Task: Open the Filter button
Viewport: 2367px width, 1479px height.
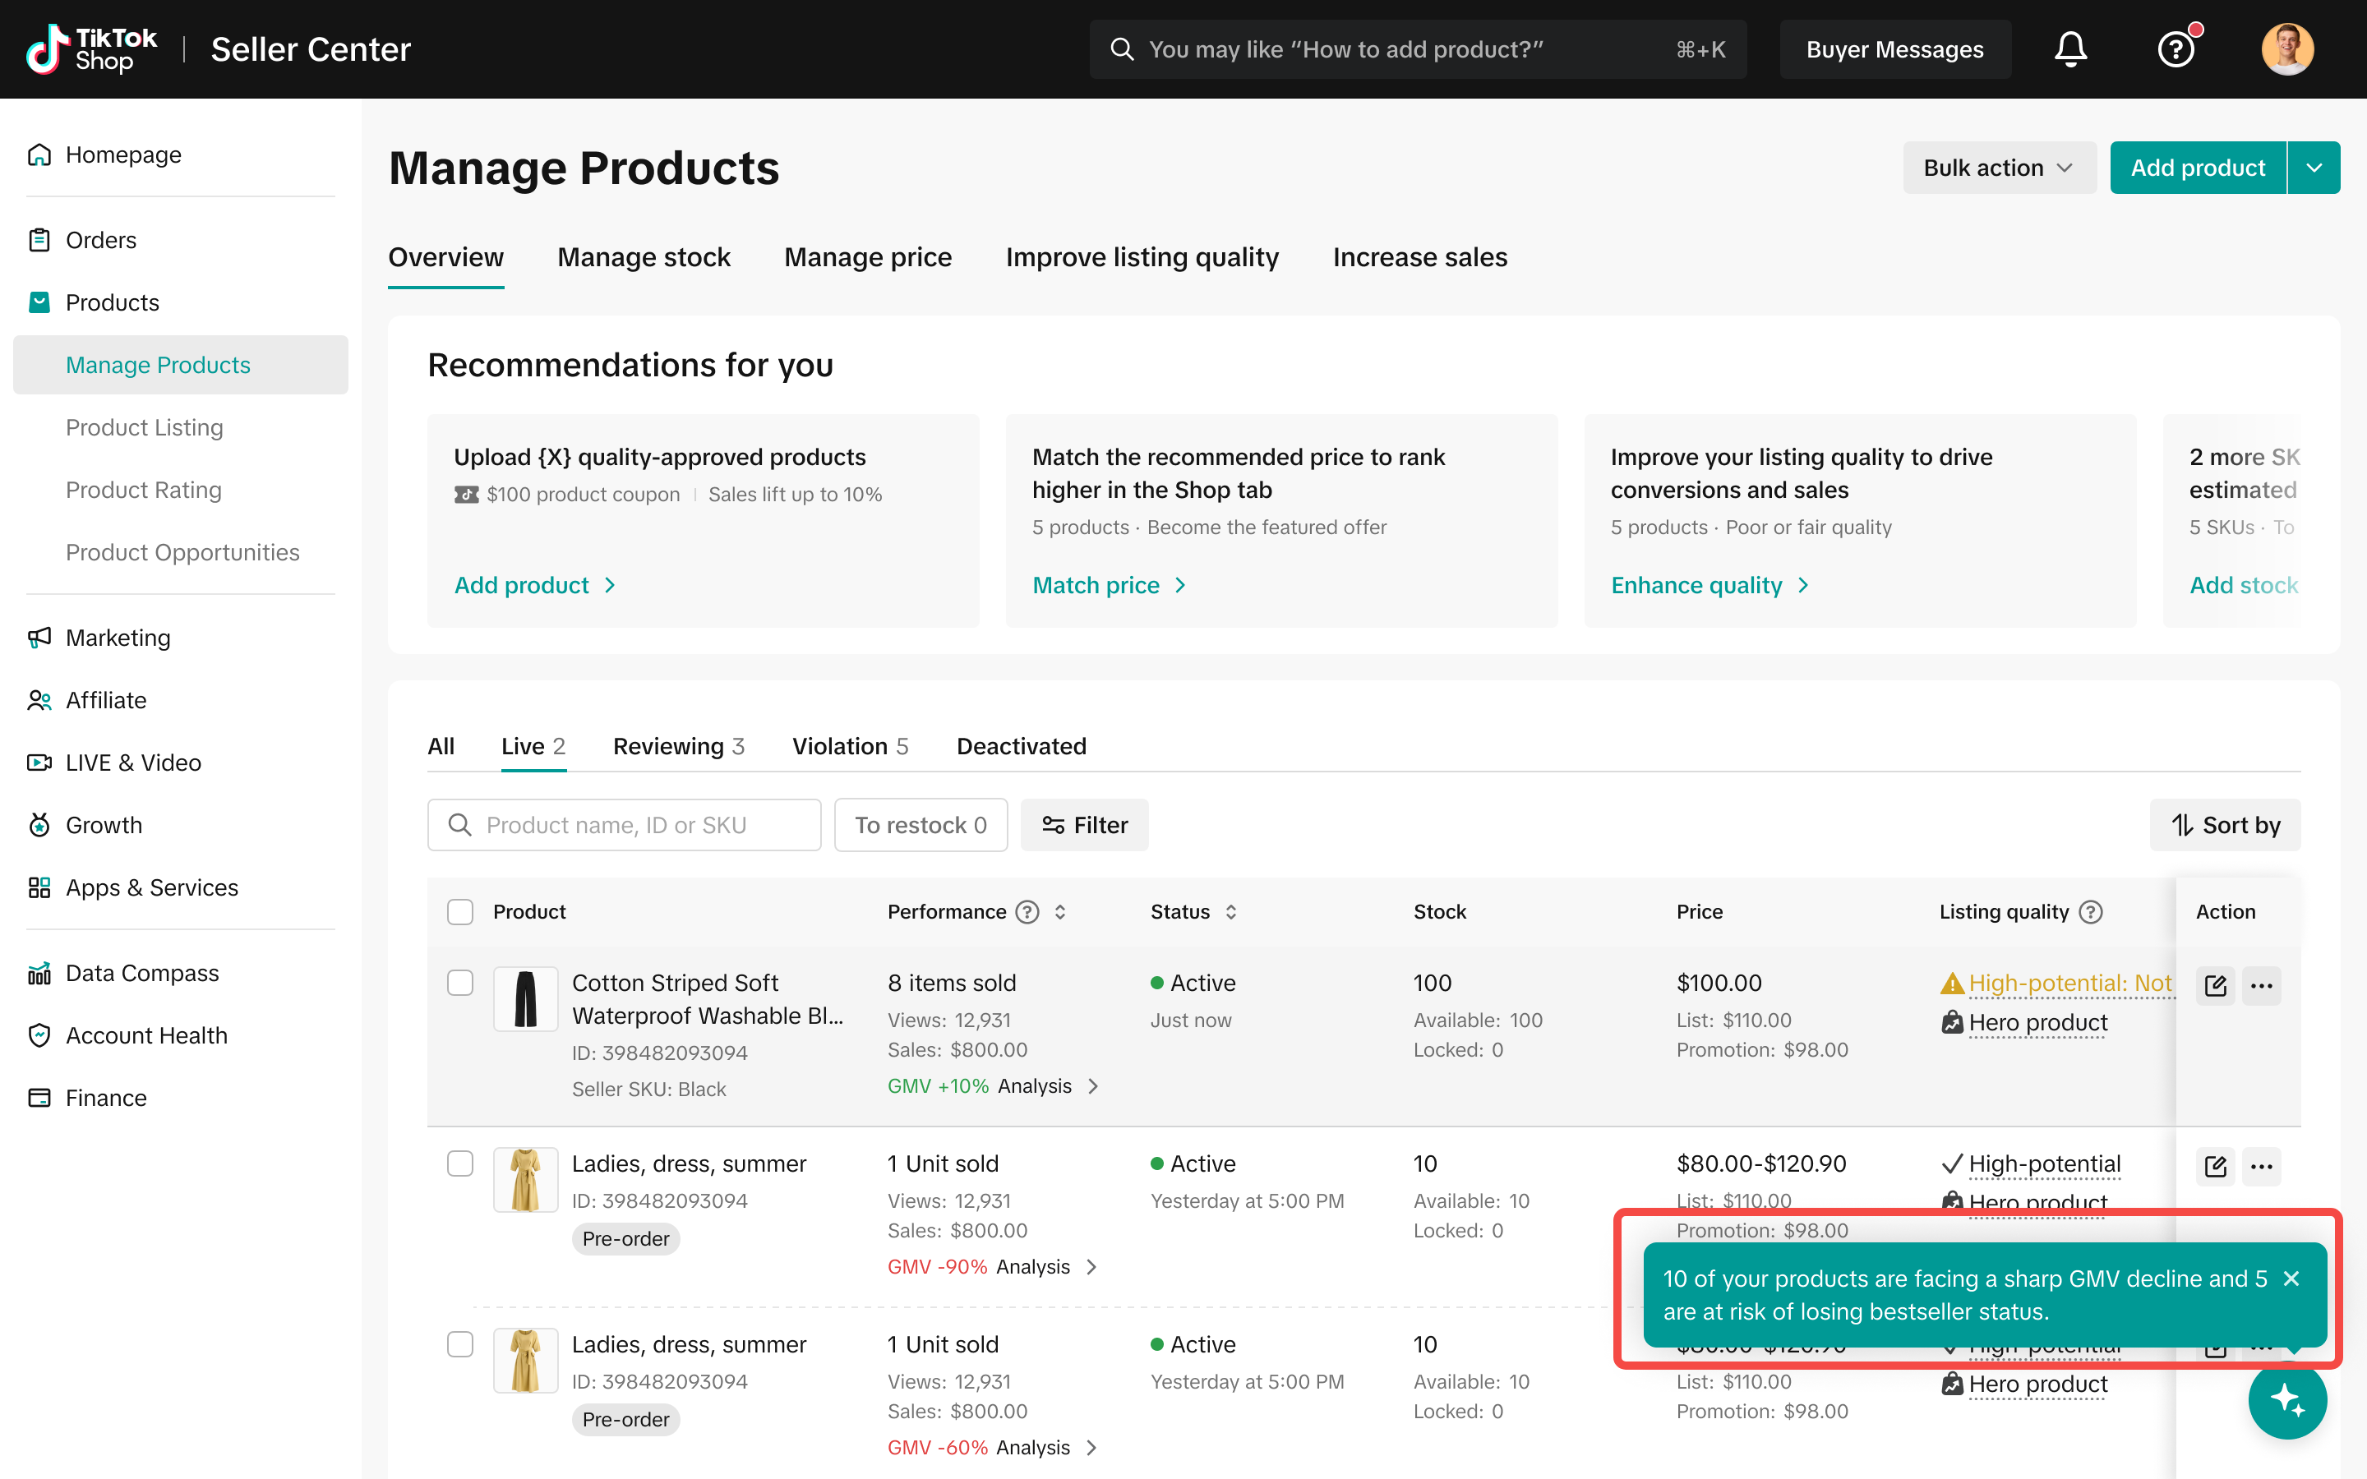Action: pos(1084,825)
